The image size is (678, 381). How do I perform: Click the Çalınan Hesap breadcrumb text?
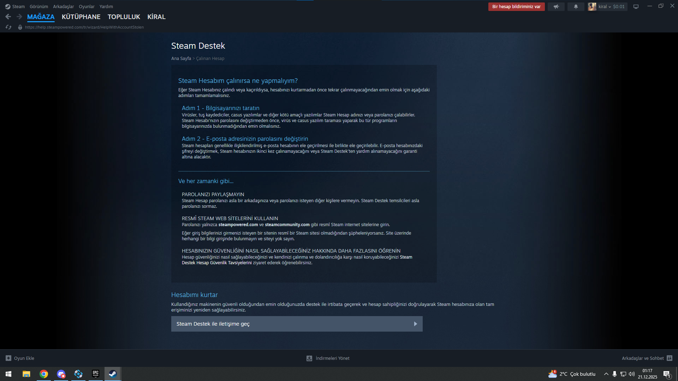(210, 59)
